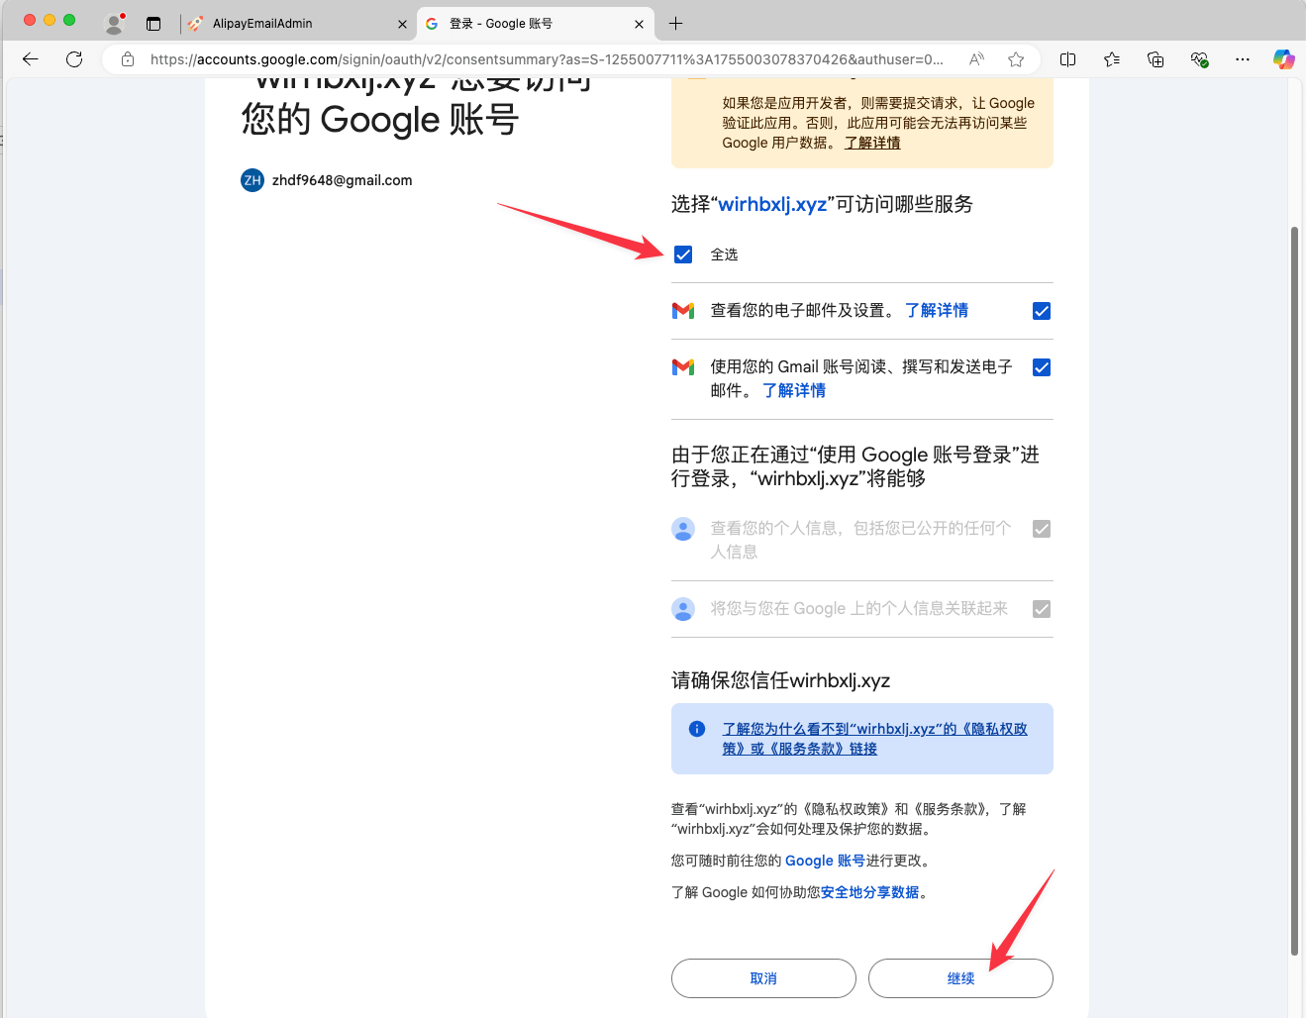This screenshot has height=1018, width=1306.
Task: Click the page vertical scrollbar thumb
Action: pyautogui.click(x=1294, y=590)
